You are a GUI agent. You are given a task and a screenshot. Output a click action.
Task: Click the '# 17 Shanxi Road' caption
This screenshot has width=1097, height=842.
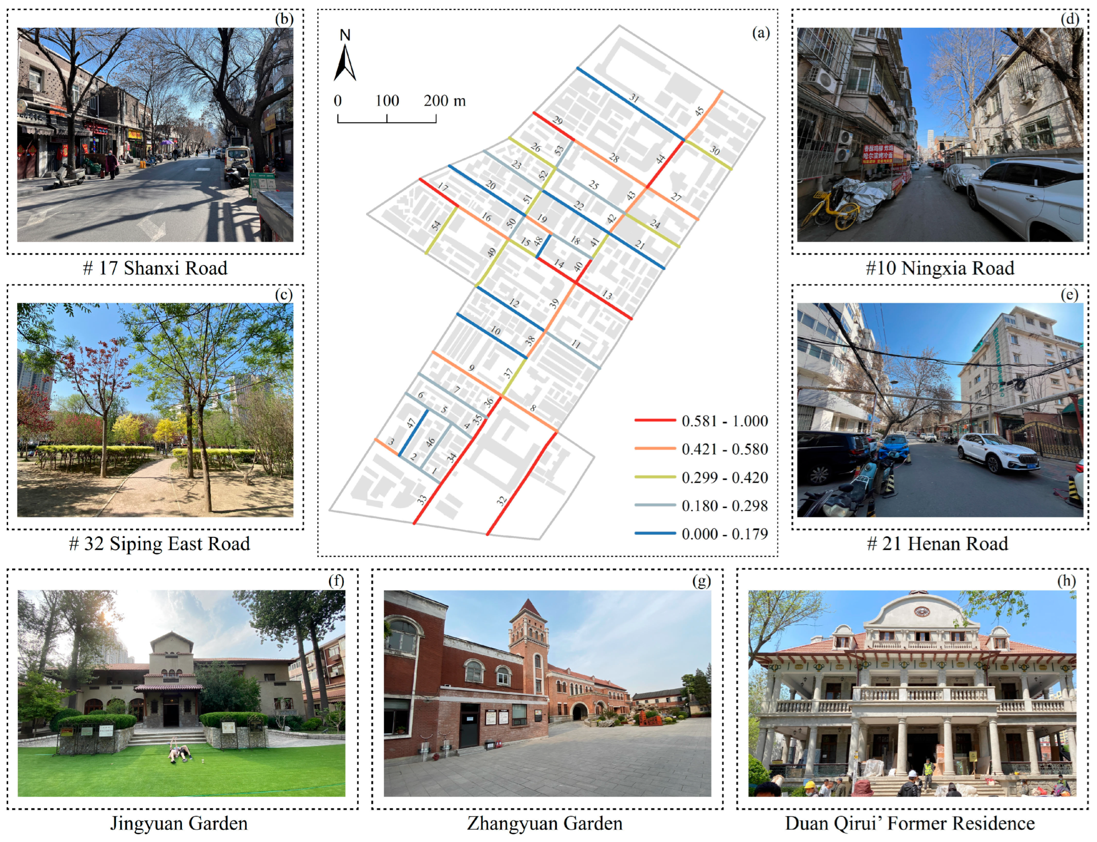(x=155, y=268)
